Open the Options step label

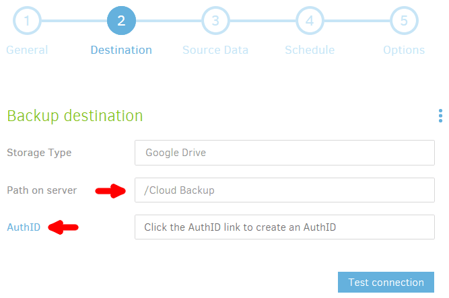click(x=404, y=50)
